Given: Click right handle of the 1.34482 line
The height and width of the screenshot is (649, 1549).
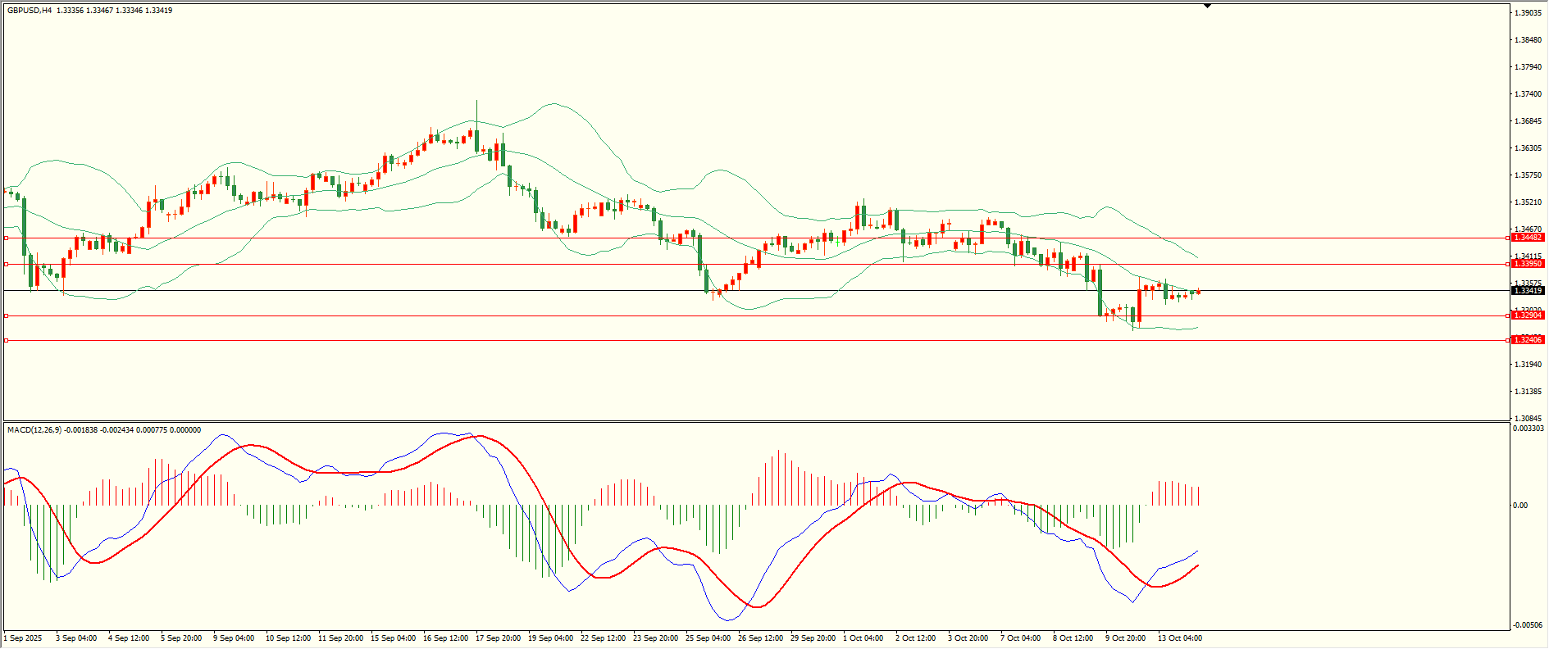Looking at the screenshot, I should (1508, 238).
